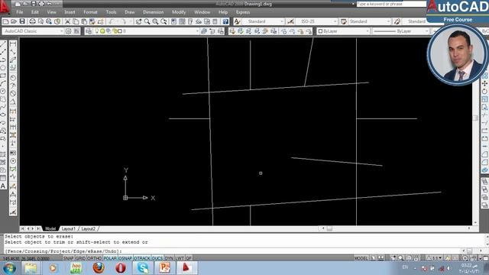Screen dimensions: 489x275
Task: Open the Express menu
Action: (243, 12)
